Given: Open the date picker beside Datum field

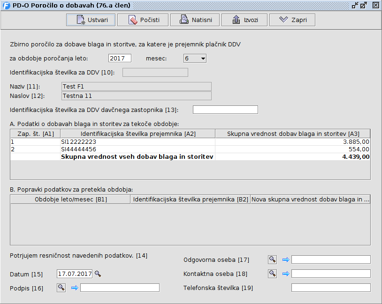Looking at the screenshot, I should pos(98,274).
